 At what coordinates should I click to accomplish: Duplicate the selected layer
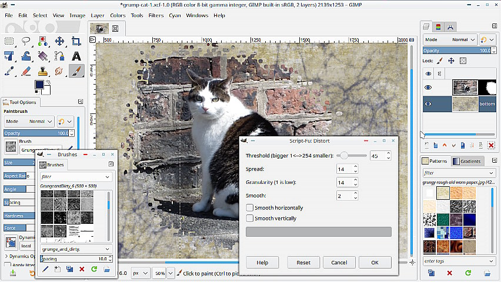(462, 145)
